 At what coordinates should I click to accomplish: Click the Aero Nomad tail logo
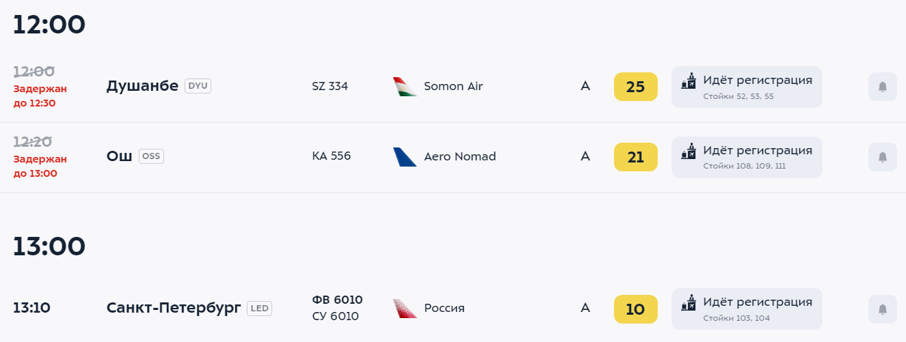coord(405,157)
